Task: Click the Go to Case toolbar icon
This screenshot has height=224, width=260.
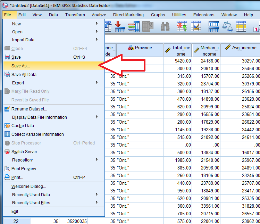Action: click(120, 26)
